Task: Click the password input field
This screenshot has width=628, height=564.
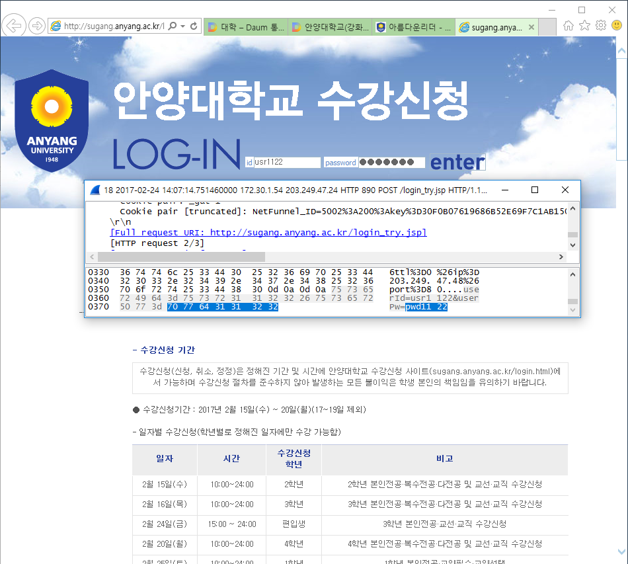Action: (392, 162)
